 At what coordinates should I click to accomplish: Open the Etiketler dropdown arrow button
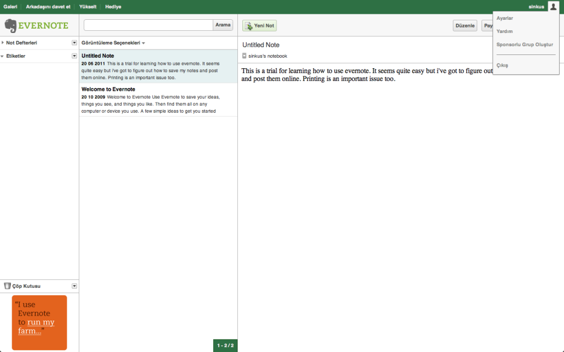[x=74, y=56]
